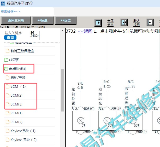
Task: Click the default view split icon
Action: point(124,22)
